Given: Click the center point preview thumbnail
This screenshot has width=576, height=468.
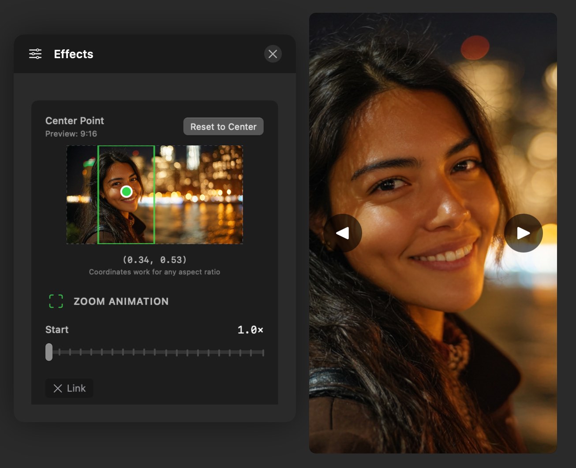Looking at the screenshot, I should 155,194.
